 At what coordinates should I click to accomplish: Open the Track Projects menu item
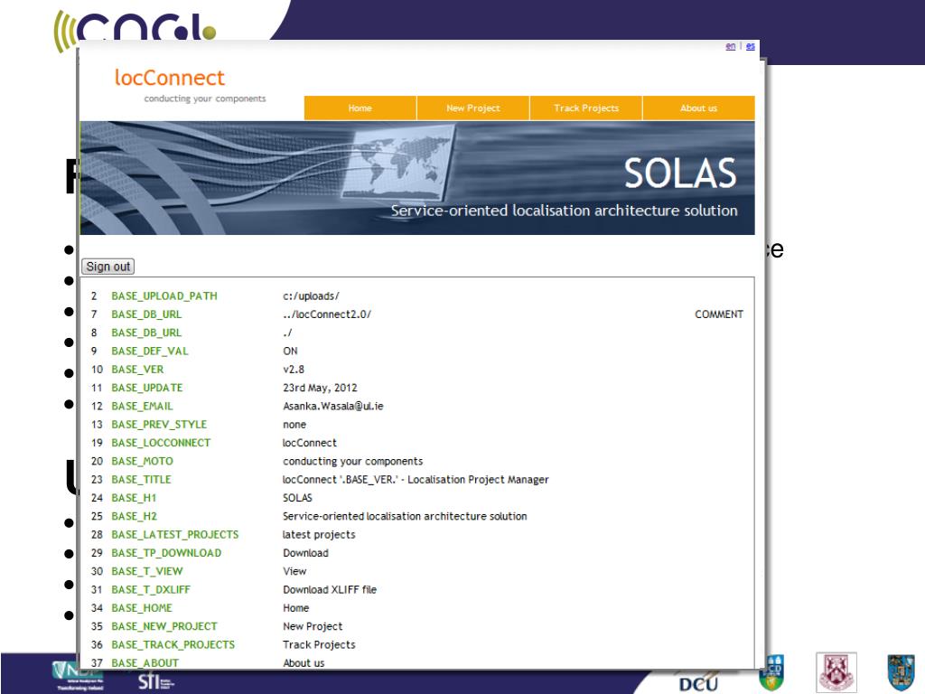585,108
